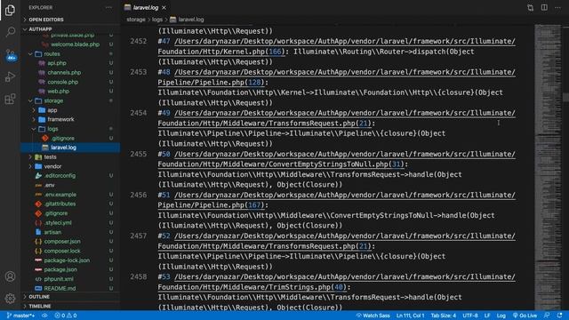Open package.json file
569x320 pixels.
[x=60, y=269]
